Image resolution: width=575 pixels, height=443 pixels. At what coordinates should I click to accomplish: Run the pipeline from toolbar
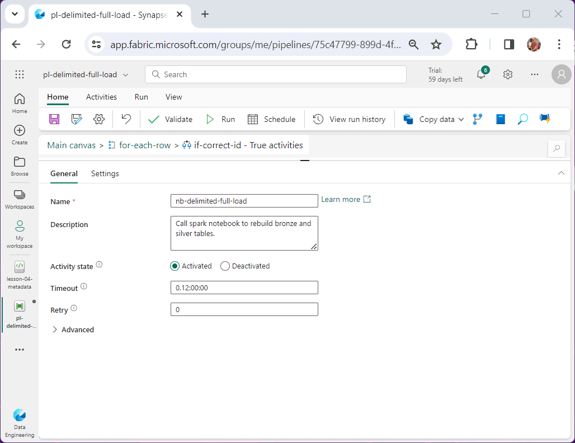221,119
